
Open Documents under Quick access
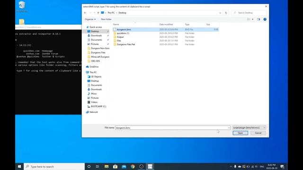pyautogui.click(x=97, y=40)
